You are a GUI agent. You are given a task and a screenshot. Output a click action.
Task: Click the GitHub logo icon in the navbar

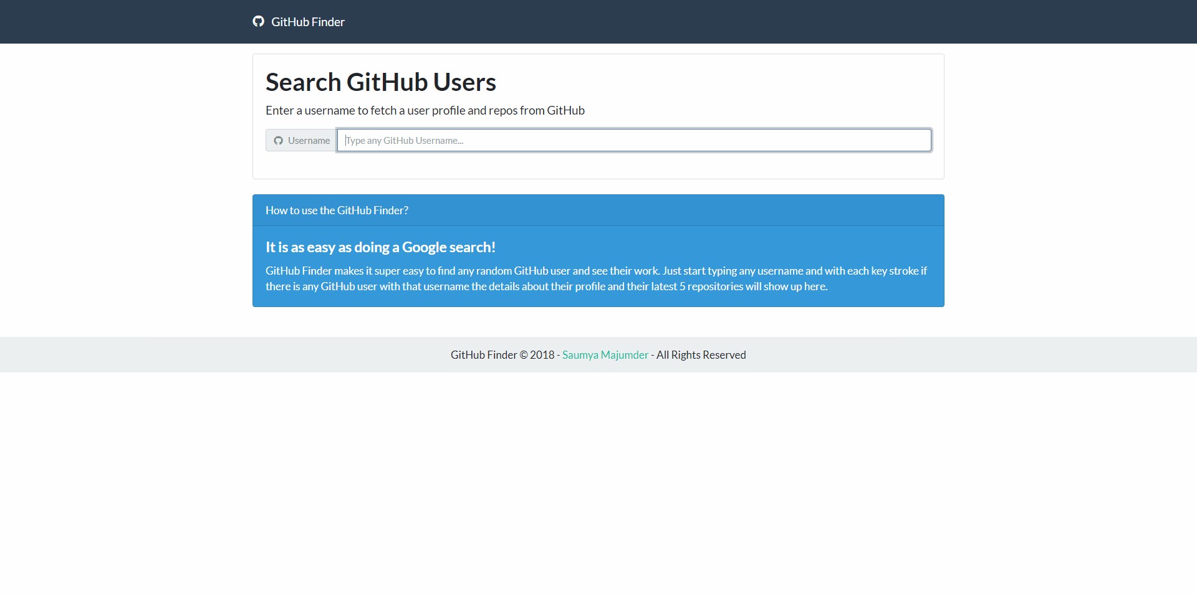[x=258, y=22]
